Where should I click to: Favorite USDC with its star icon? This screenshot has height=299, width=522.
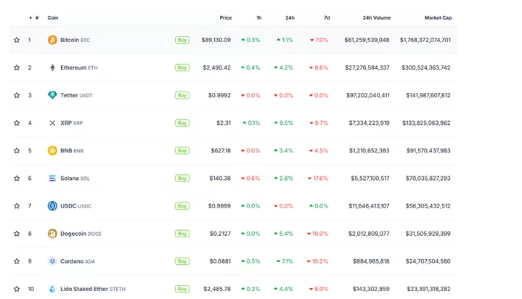point(17,206)
